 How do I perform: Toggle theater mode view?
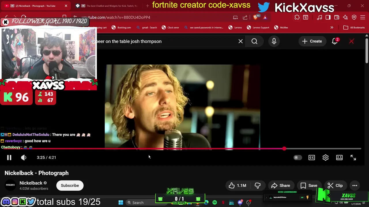coord(339,158)
